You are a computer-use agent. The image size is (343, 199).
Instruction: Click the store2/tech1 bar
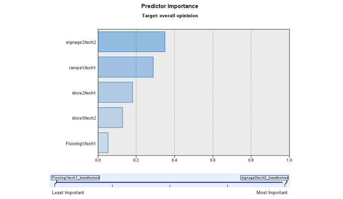pyautogui.click(x=115, y=92)
